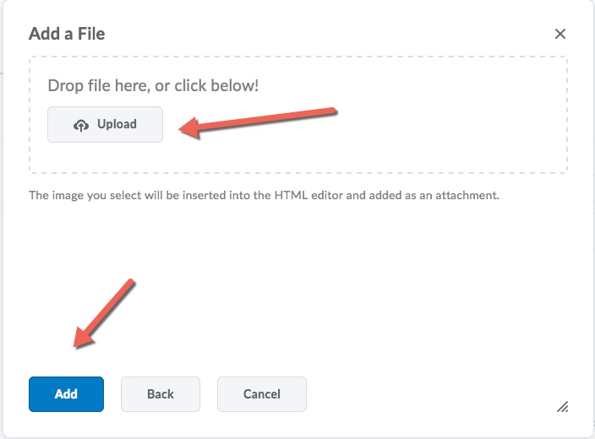
Task: Go back using the Back button
Action: 161,394
